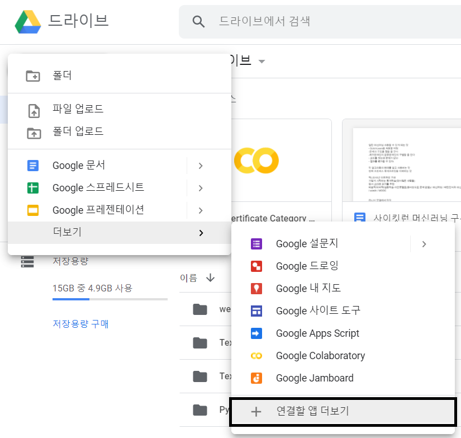The width and height of the screenshot is (461, 438).
Task: Select Google 사이트 도구
Action: tap(343, 311)
